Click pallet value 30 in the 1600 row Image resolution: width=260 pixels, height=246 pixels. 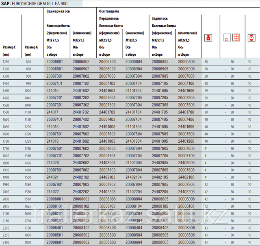(232, 120)
